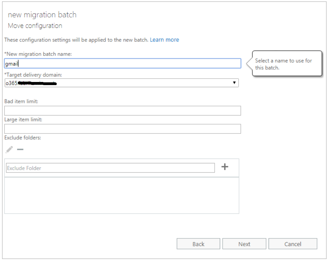Click the "Move configuration" subtitle
This screenshot has width=329, height=260.
[35, 26]
